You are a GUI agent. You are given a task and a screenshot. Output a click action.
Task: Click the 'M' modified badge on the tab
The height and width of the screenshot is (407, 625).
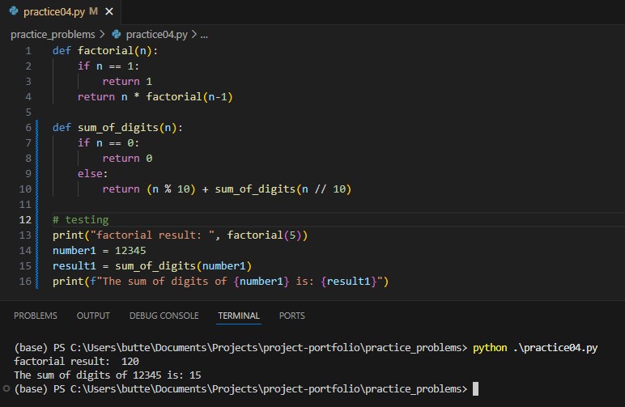click(x=93, y=11)
